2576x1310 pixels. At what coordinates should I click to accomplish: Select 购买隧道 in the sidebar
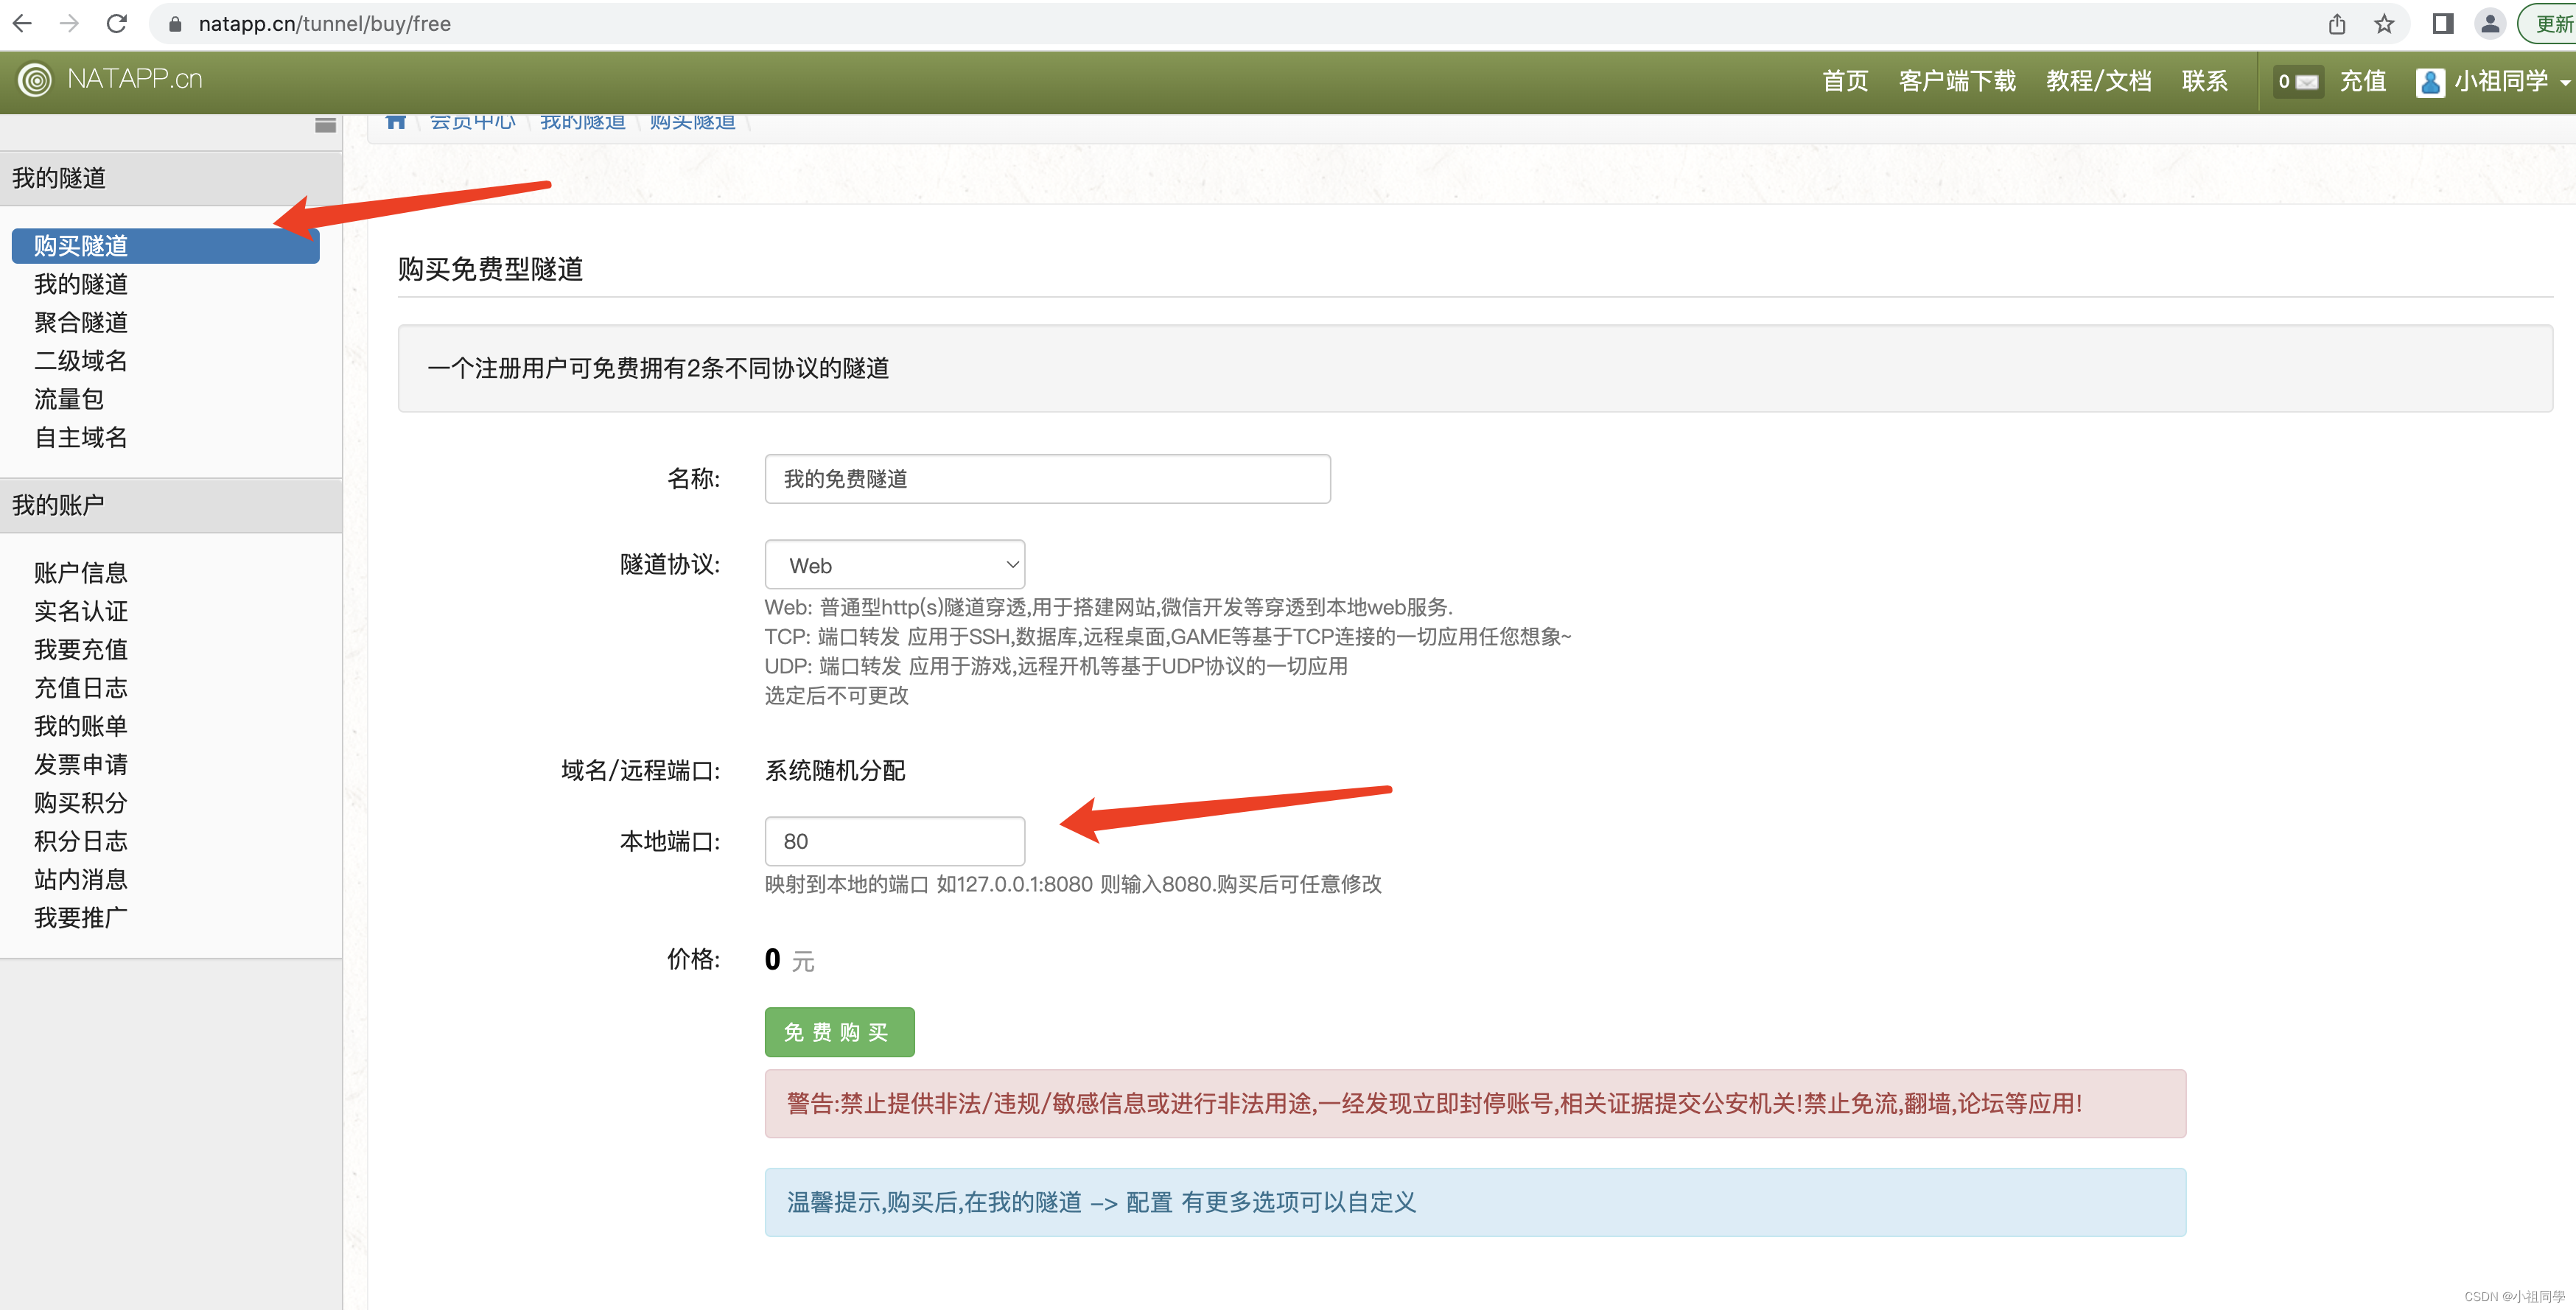[165, 246]
